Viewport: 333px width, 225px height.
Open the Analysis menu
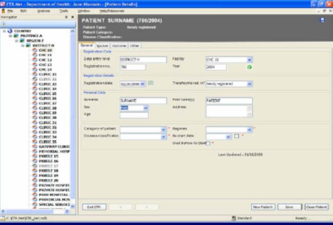point(43,10)
